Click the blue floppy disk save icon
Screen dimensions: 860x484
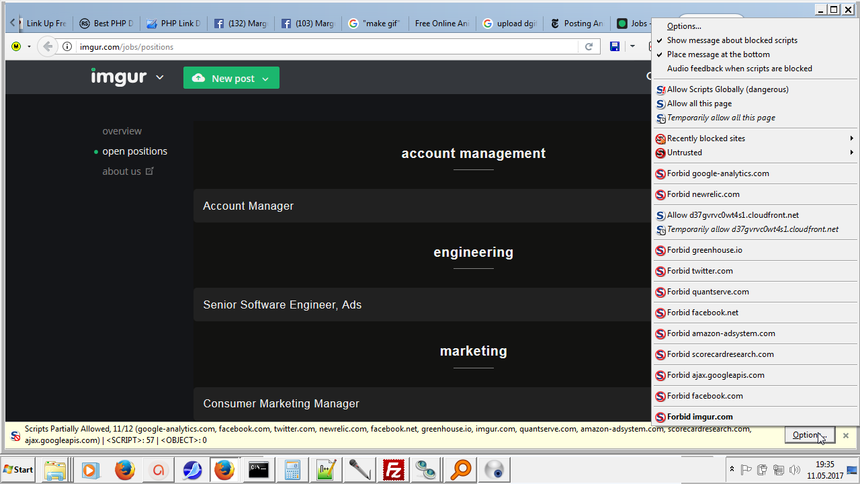click(x=614, y=46)
